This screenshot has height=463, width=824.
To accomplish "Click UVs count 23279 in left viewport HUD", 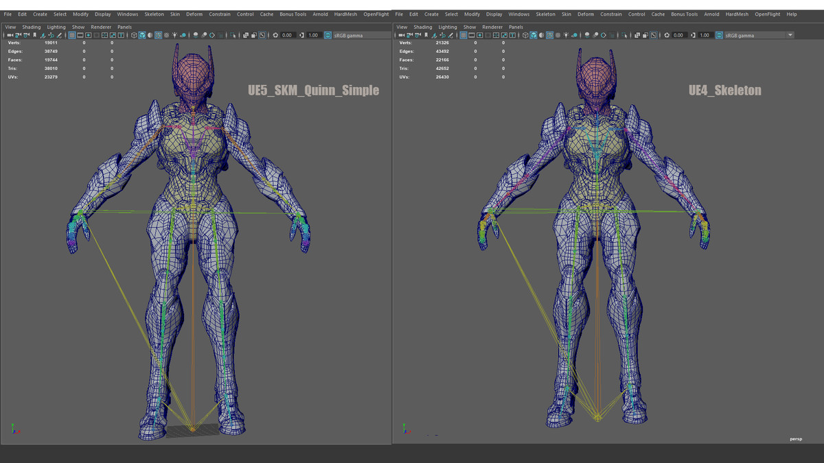I will tap(51, 77).
